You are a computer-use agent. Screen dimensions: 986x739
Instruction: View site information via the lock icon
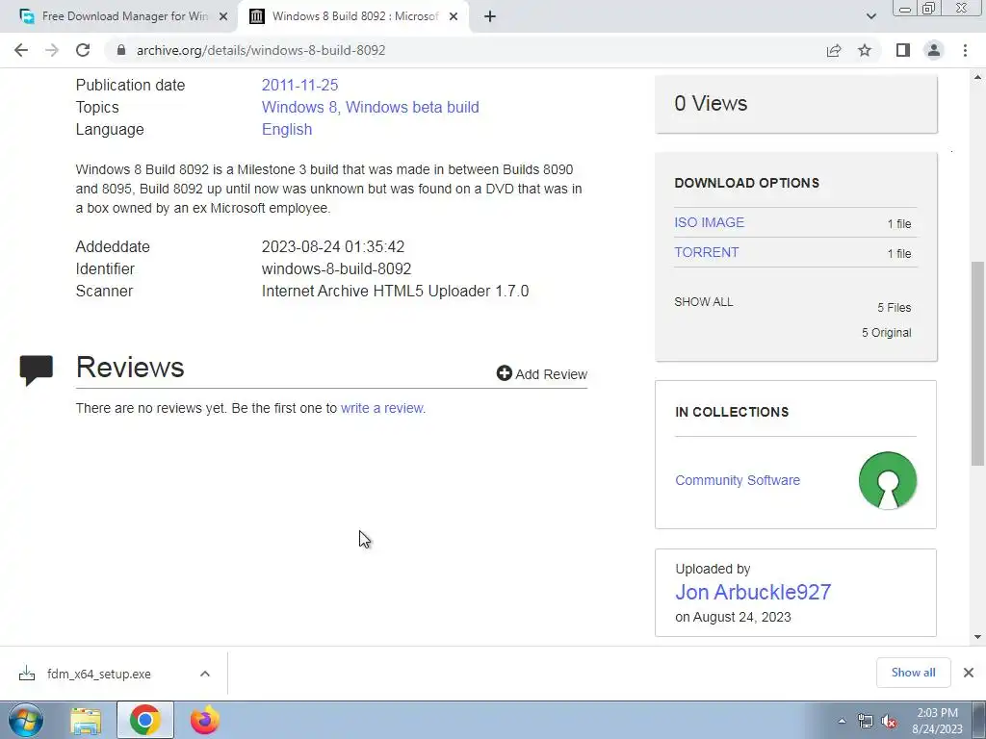coord(121,50)
